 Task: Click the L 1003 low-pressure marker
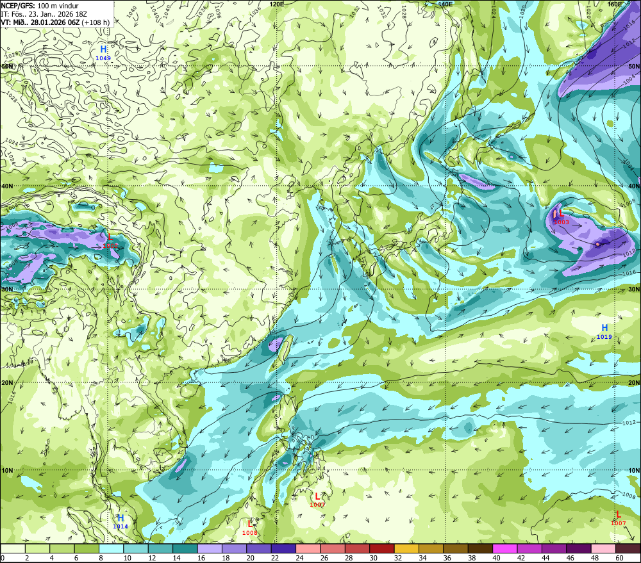pyautogui.click(x=562, y=217)
